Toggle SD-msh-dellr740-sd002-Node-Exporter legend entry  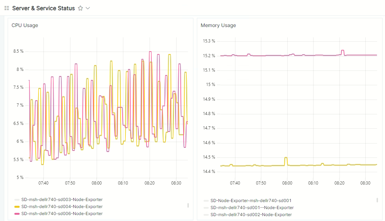(x=251, y=215)
